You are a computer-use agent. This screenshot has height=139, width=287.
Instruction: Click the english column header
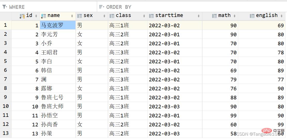(x=267, y=16)
